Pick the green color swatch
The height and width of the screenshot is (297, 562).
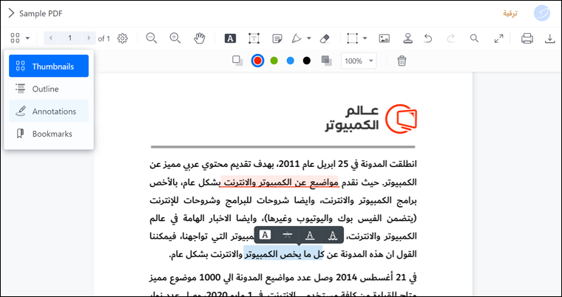tap(274, 61)
